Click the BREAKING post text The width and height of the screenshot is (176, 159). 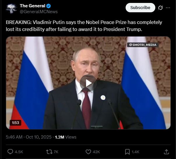click(x=84, y=25)
